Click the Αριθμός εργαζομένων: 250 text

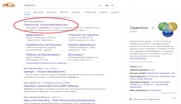(x=142, y=70)
